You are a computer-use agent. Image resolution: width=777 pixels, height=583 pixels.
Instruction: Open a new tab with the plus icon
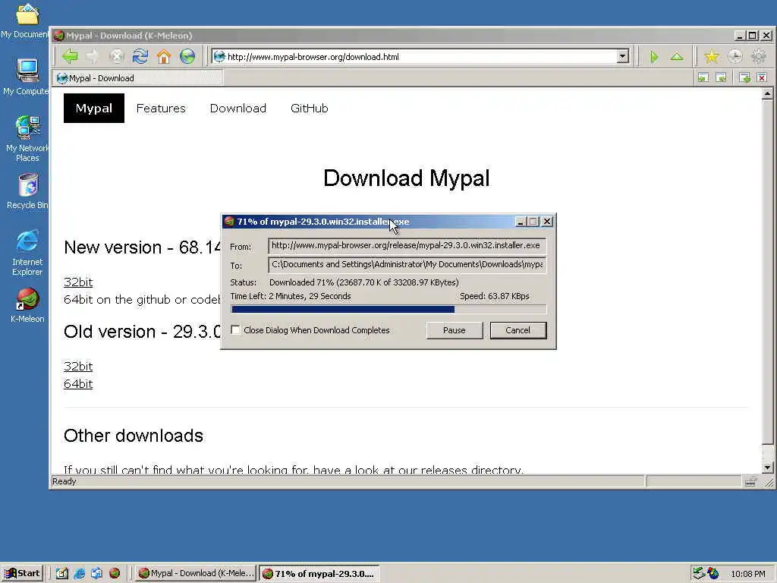pos(744,78)
